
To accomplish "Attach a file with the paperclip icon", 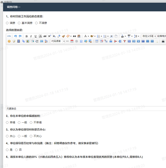I will [x=23, y=41].
